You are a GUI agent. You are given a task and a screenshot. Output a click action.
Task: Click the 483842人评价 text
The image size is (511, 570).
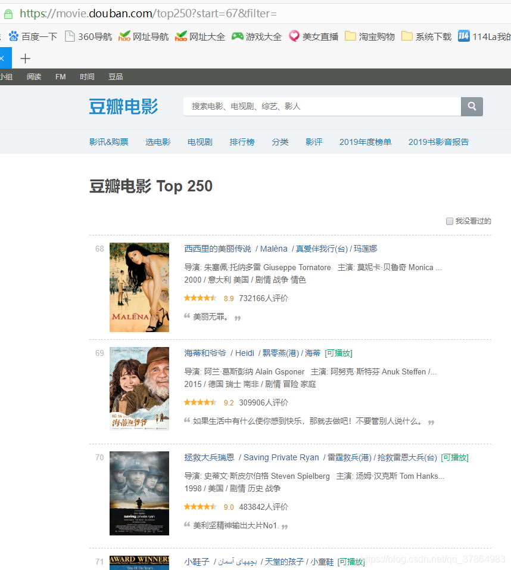[264, 507]
